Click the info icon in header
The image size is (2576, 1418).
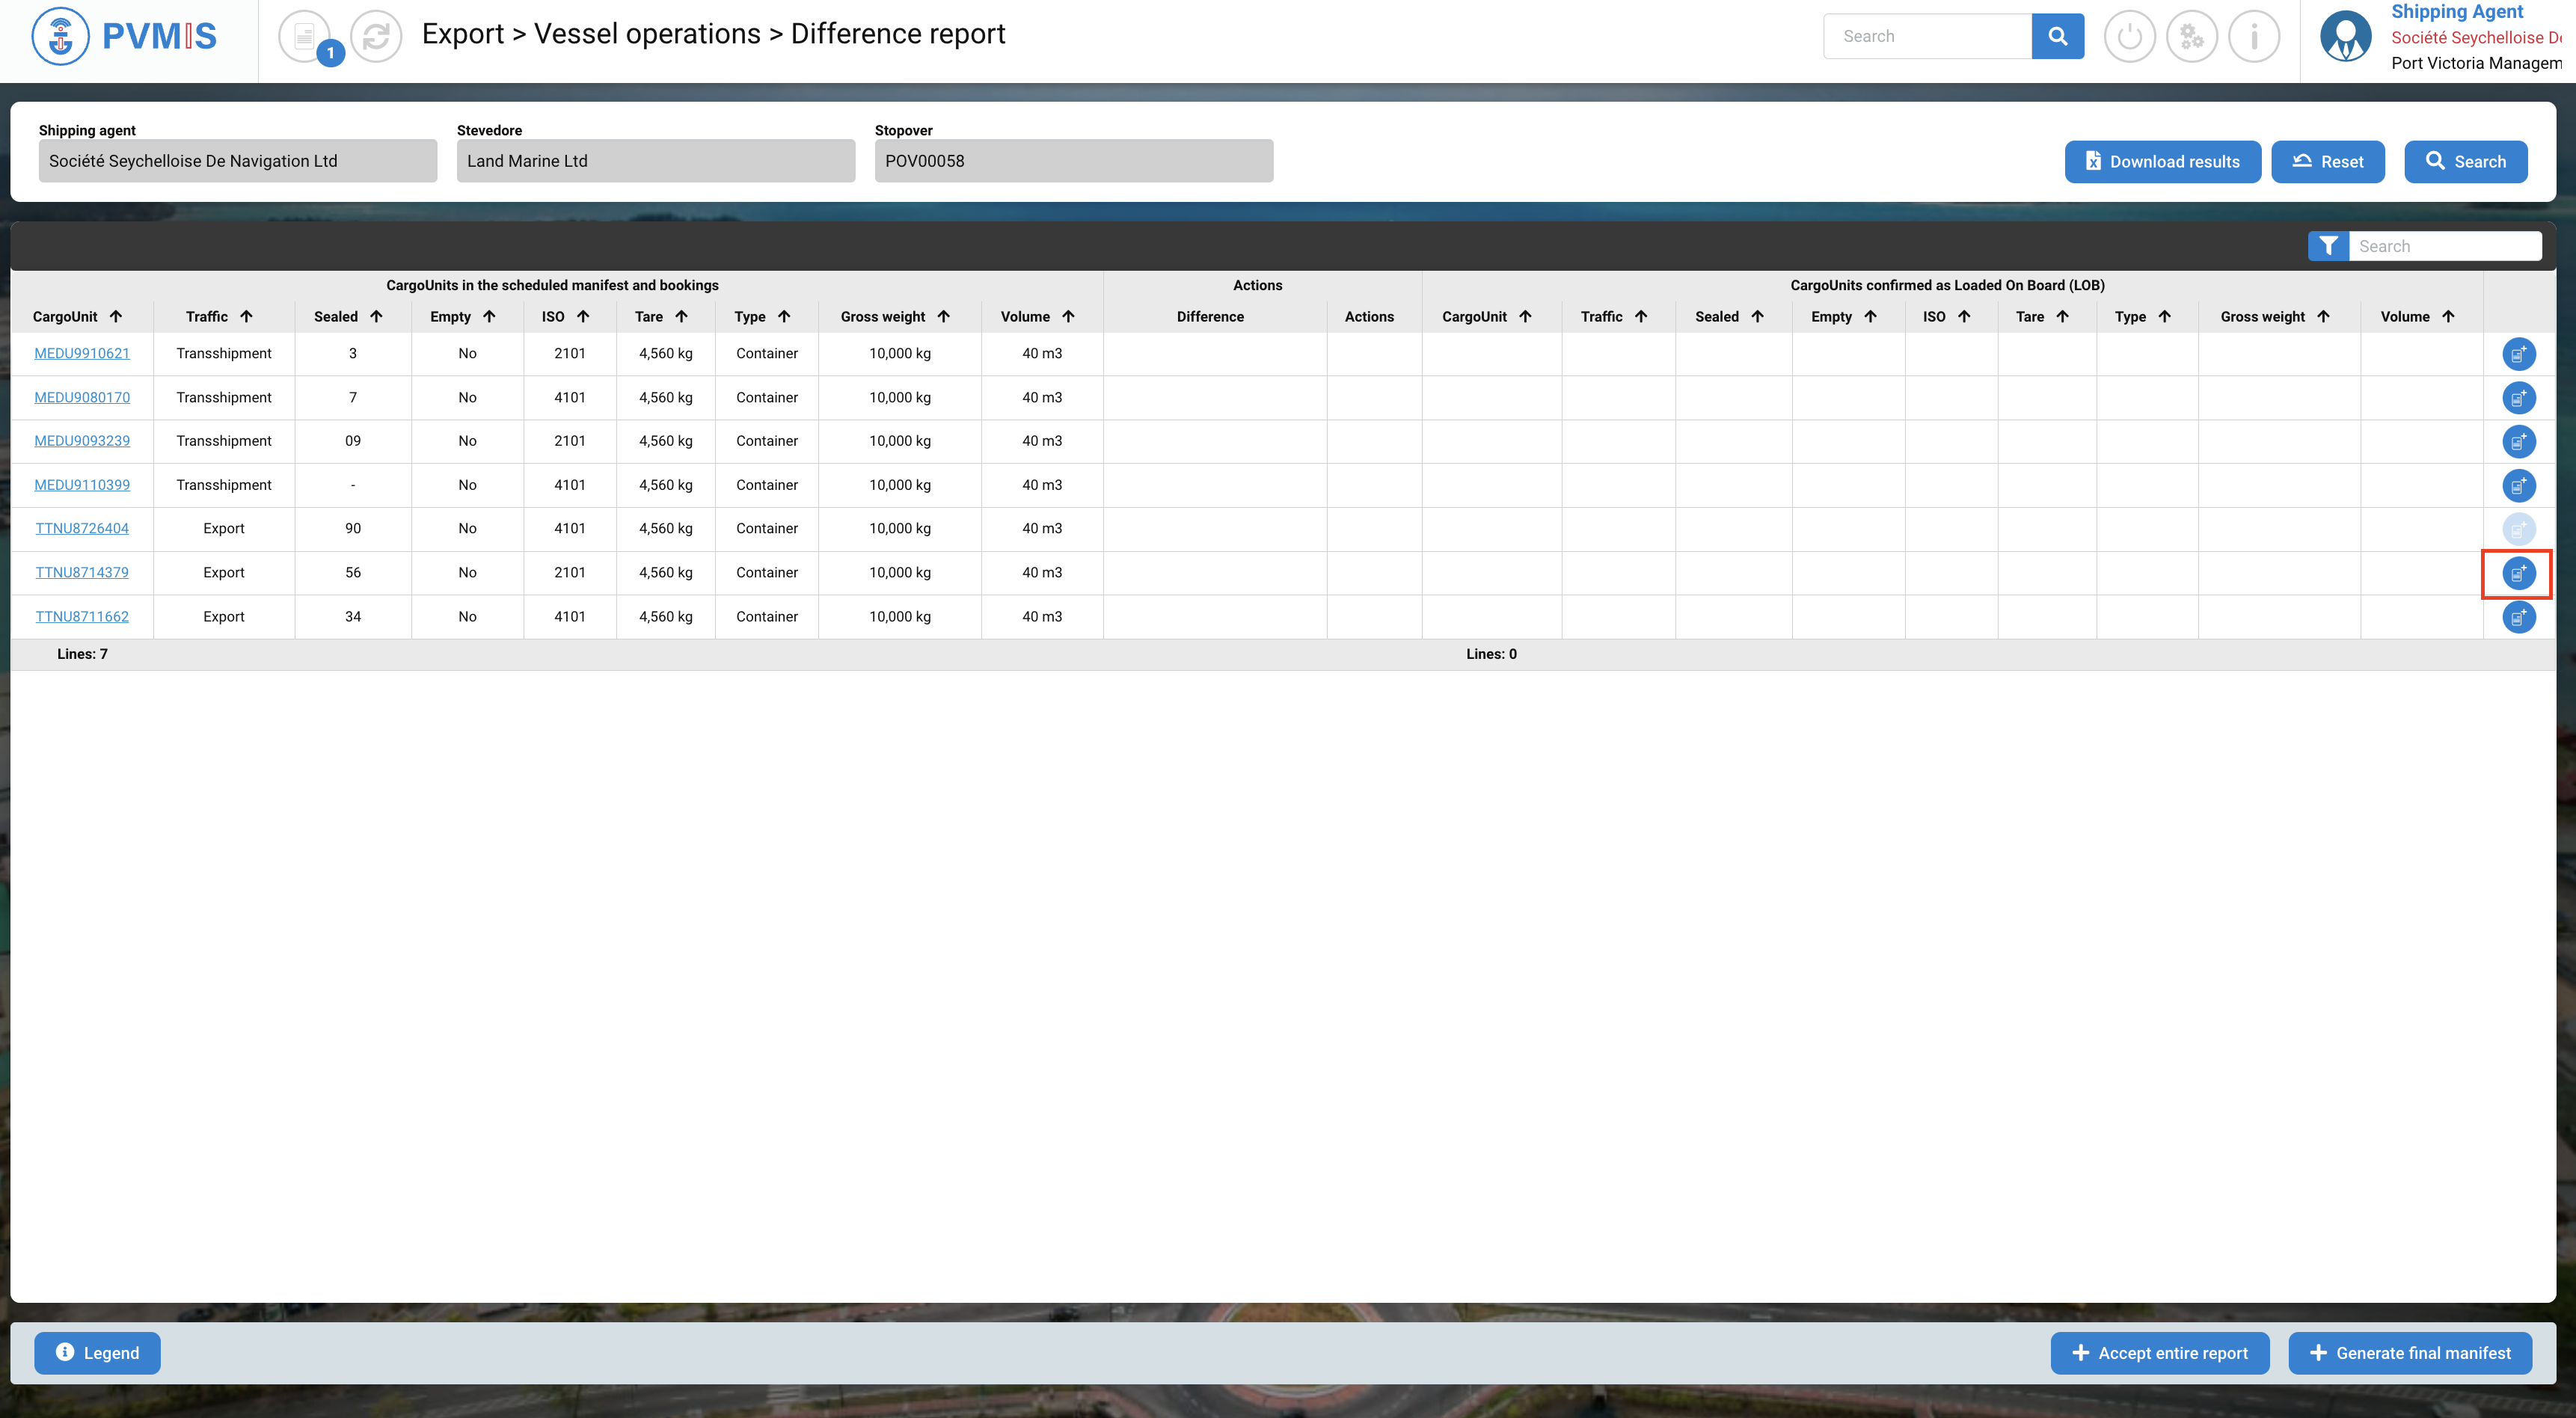click(x=2253, y=36)
